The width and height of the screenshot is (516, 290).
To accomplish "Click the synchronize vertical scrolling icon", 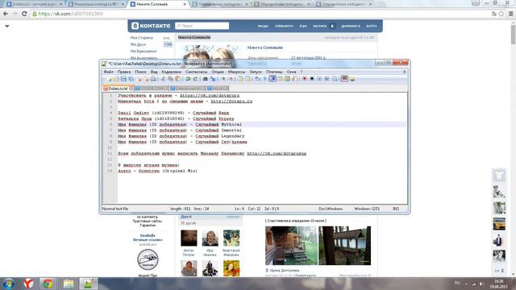I will click(x=240, y=79).
